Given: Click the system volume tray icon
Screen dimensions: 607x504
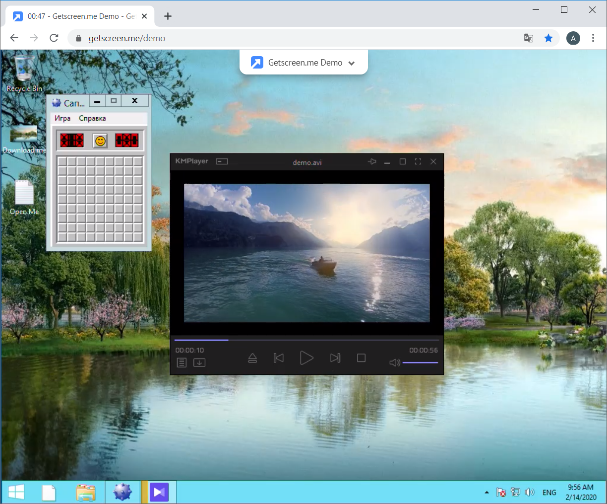Looking at the screenshot, I should point(530,493).
